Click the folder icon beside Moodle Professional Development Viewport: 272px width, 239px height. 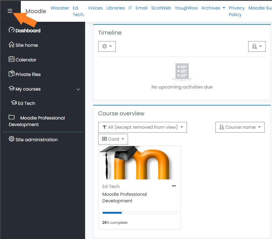[11, 117]
